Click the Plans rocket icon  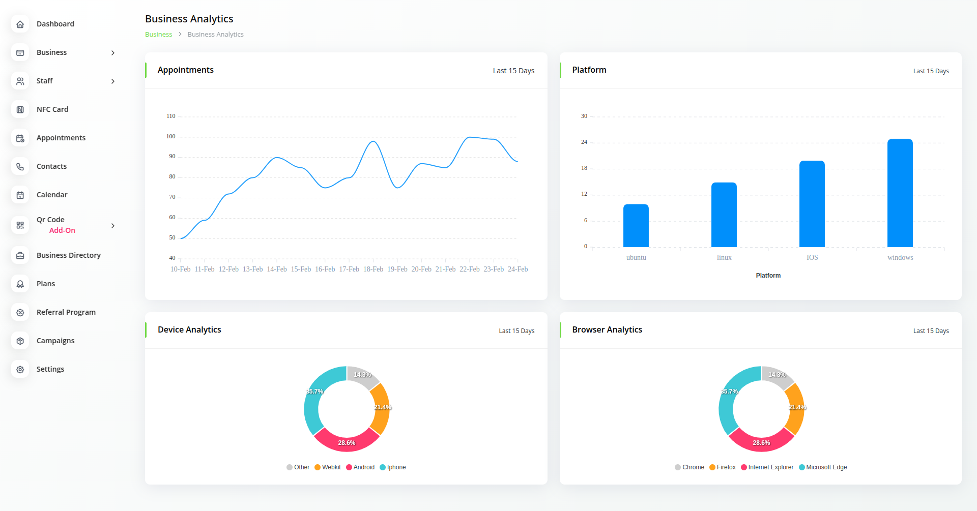[20, 284]
